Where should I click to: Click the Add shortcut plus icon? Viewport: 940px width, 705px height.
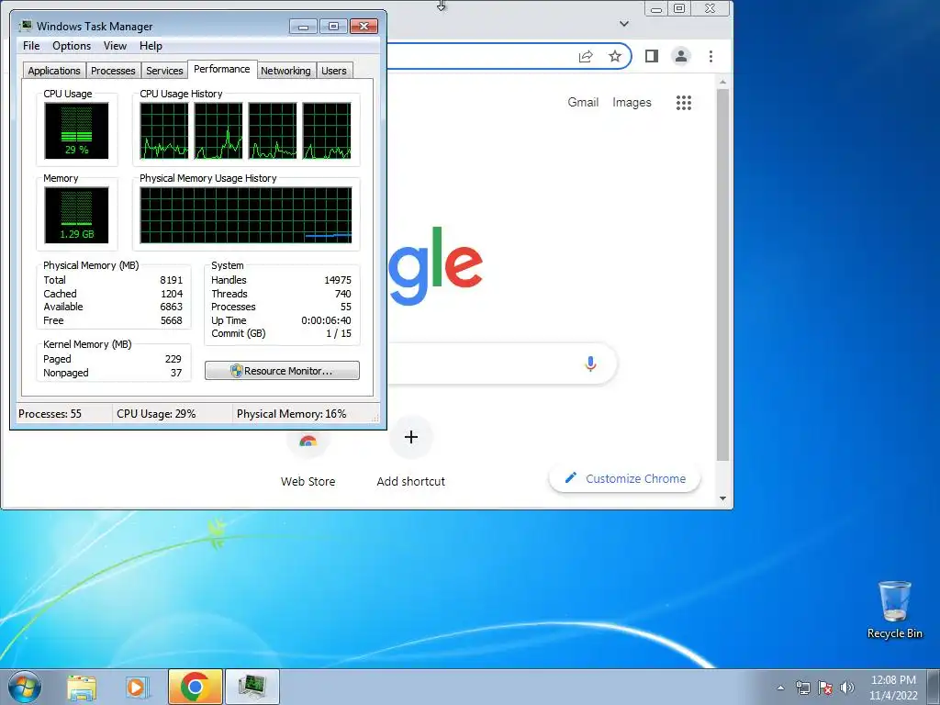click(x=410, y=437)
